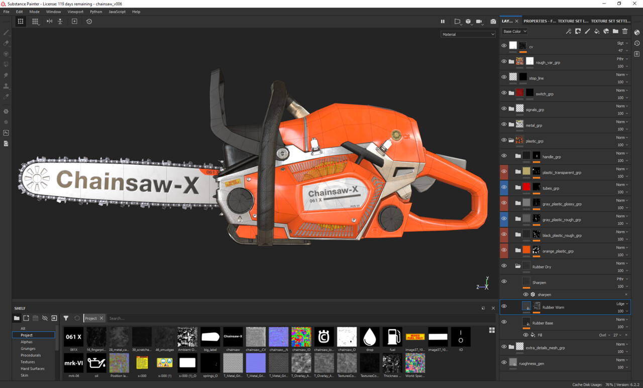This screenshot has width=643, height=388.
Task: Open the Viewport menu
Action: [75, 12]
